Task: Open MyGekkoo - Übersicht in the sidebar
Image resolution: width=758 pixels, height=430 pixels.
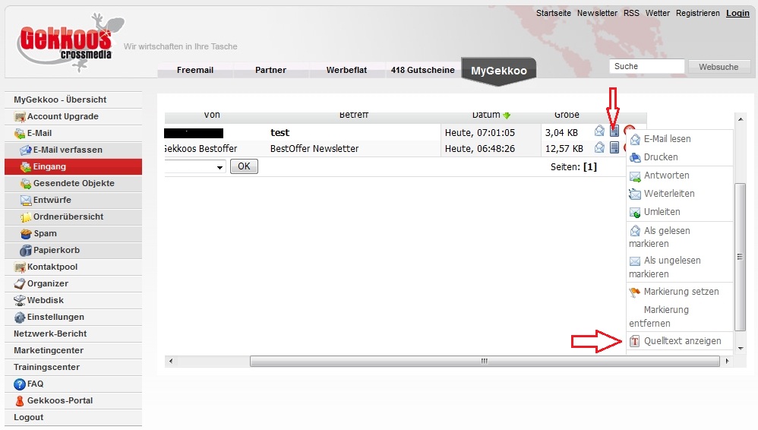Action: (x=74, y=100)
